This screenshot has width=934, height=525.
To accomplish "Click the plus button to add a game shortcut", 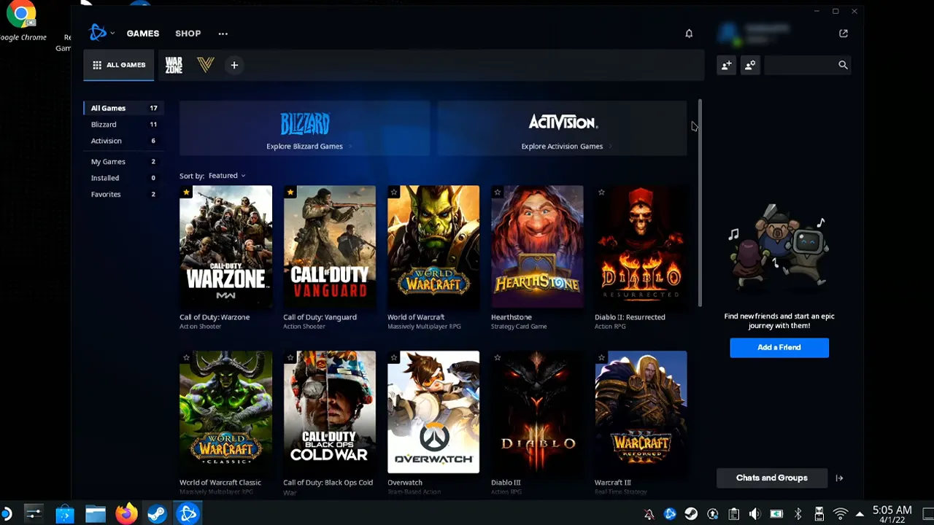I will click(234, 65).
